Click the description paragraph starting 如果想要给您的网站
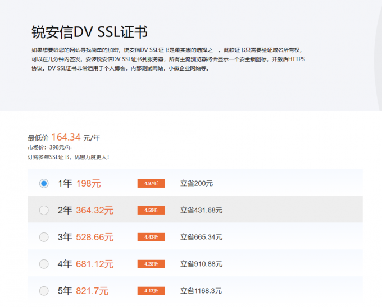 [168, 59]
